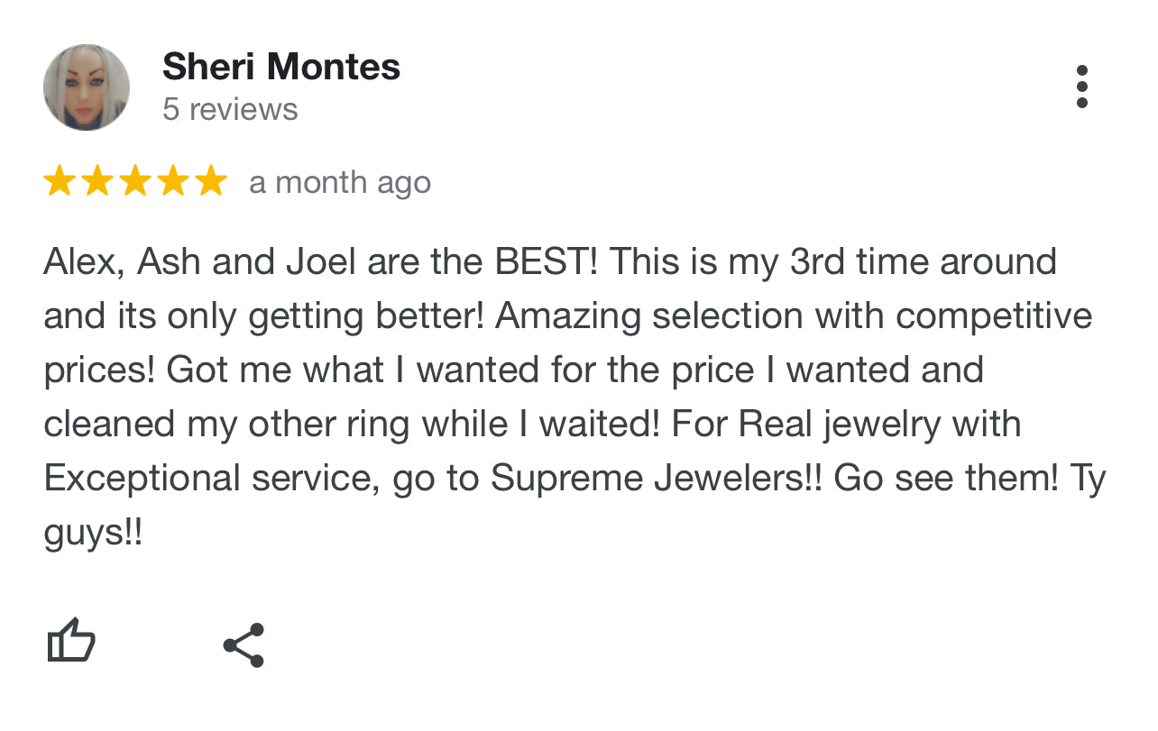Screen dimensions: 1158x731
Task: View the reviewer's "5 reviews" link
Action: (x=230, y=109)
